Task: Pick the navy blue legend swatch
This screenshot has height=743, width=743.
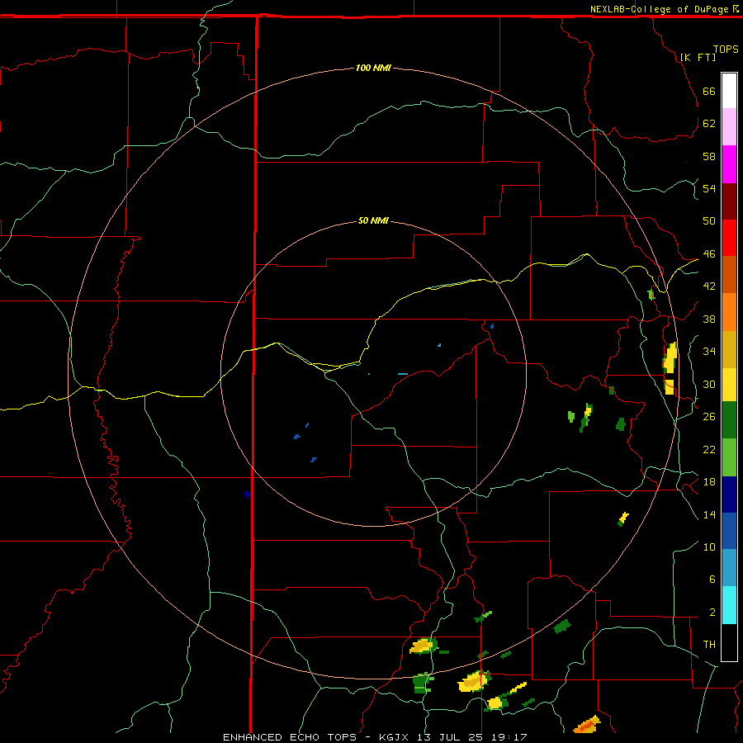Action: click(729, 495)
